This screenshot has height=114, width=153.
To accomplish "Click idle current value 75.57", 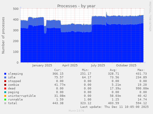I will tap(59, 77).
